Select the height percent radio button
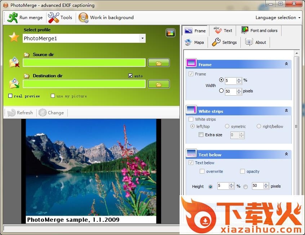Viewport: 305px width, 235px height. [211, 187]
